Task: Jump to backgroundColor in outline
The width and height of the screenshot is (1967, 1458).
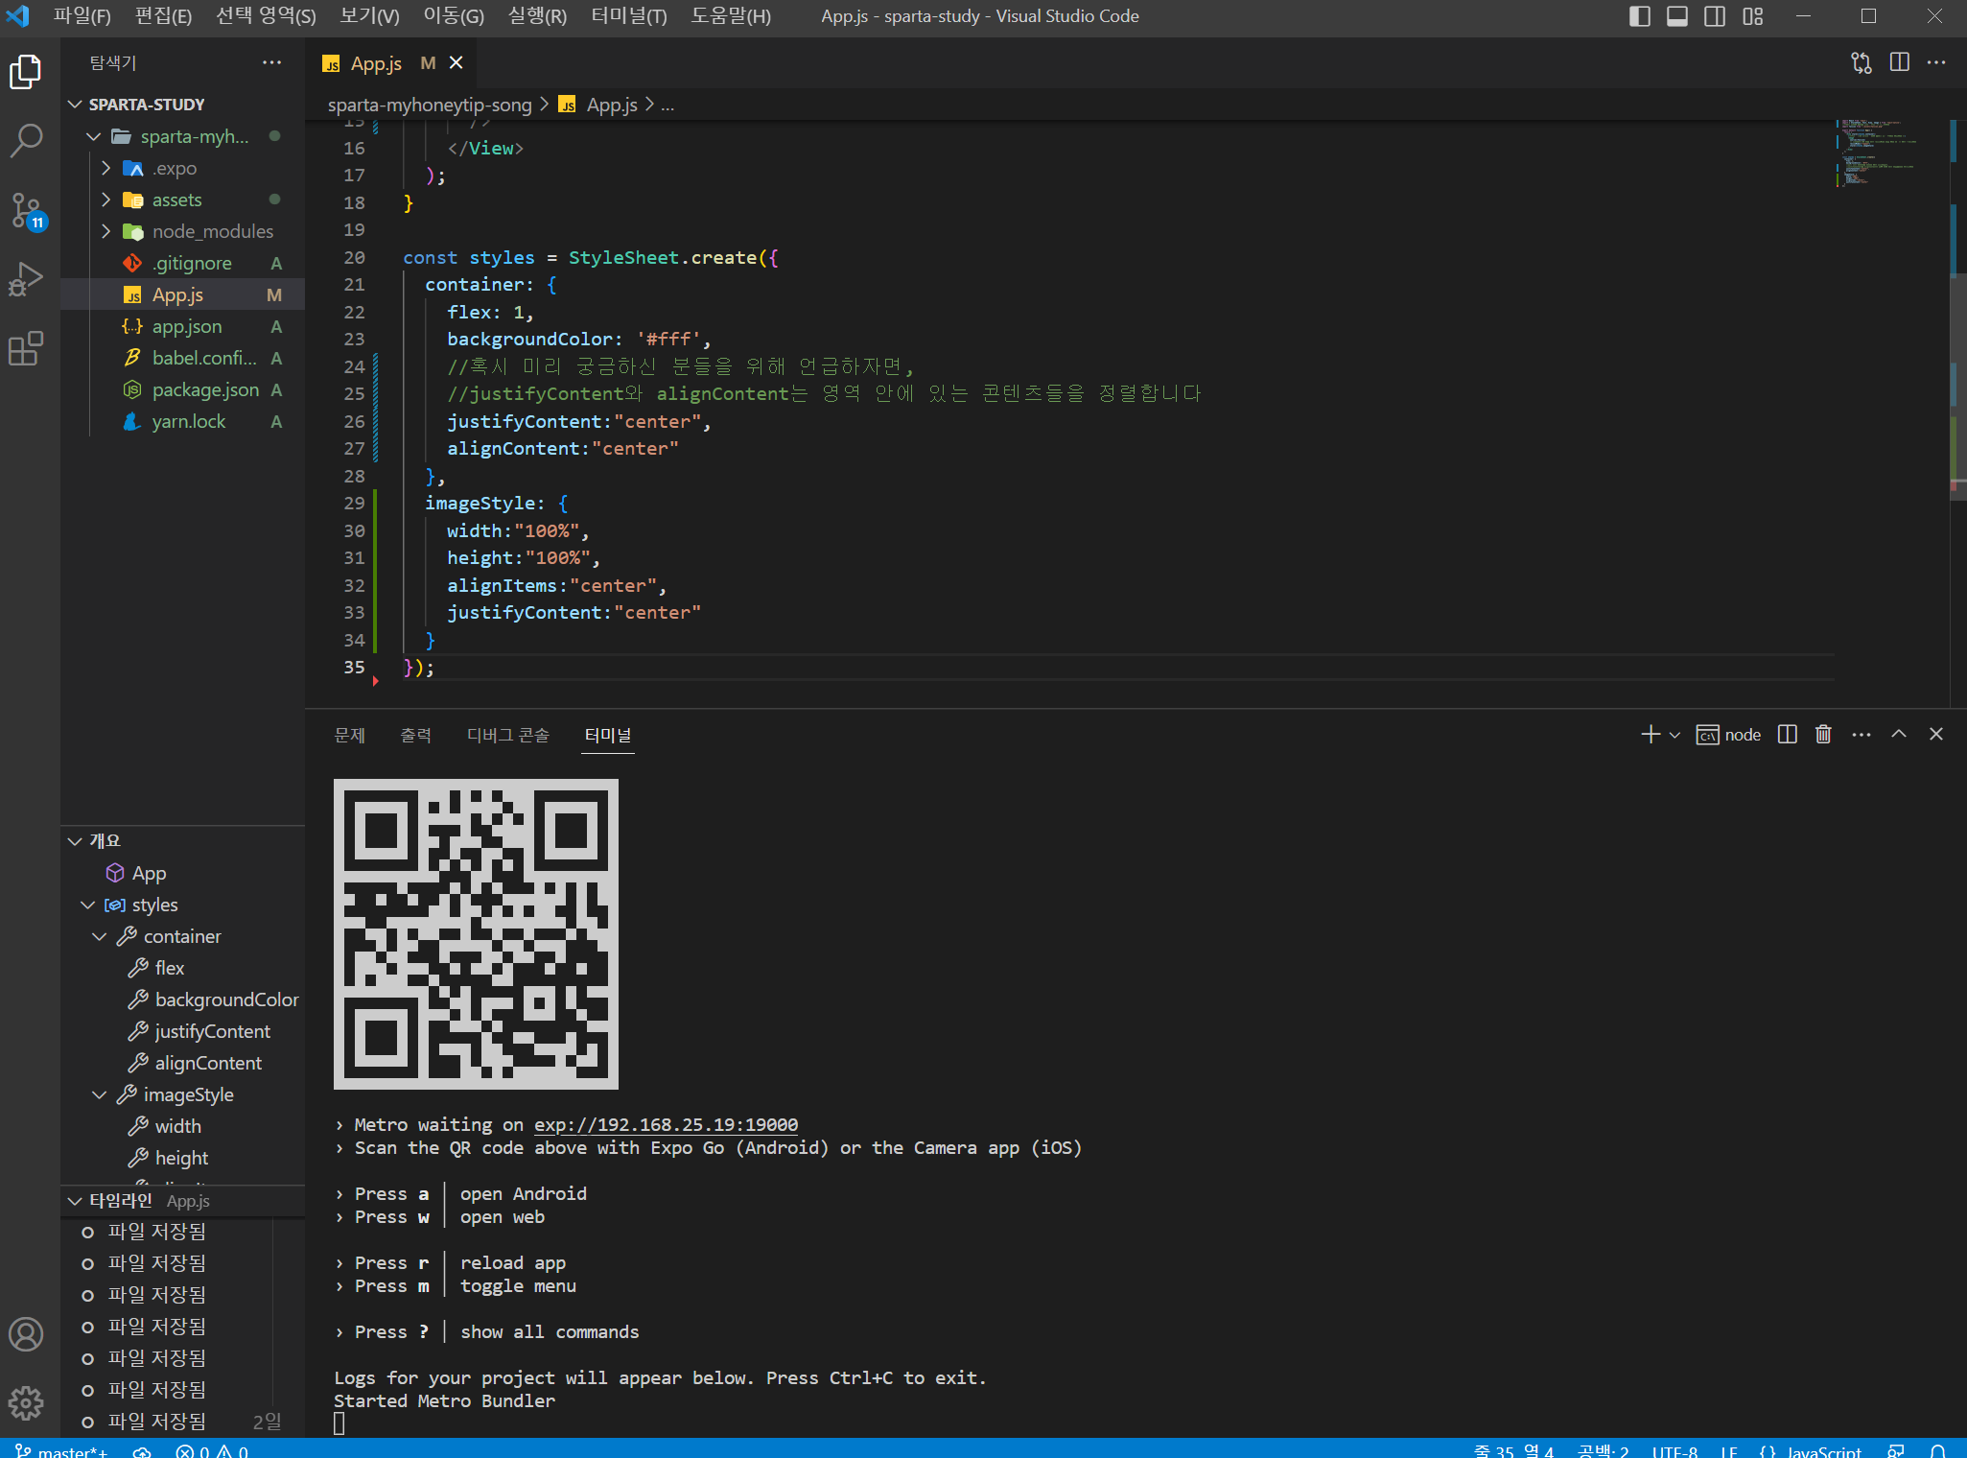Action: click(226, 1000)
